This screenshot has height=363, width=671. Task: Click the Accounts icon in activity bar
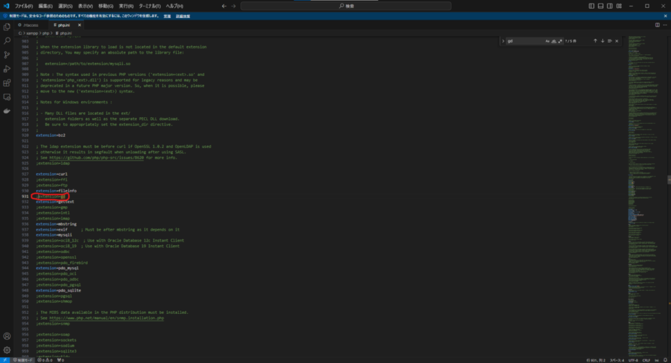coord(7,337)
